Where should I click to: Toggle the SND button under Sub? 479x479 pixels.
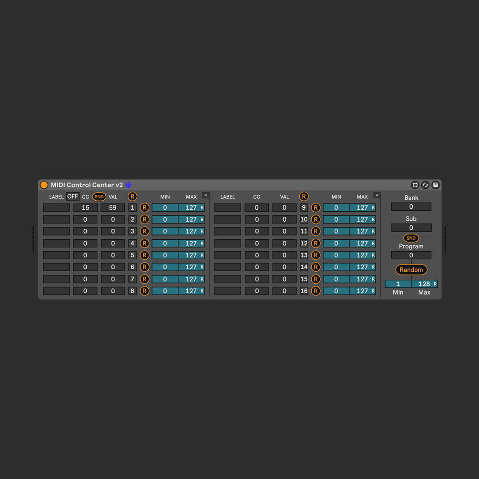coord(411,238)
